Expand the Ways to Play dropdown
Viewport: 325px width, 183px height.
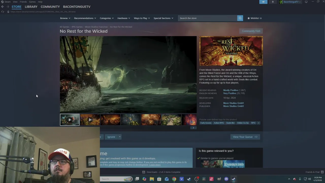point(142,18)
